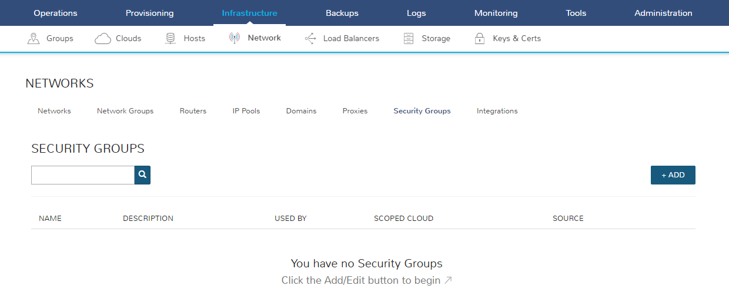Open the Keys & Certs padlock icon
The width and height of the screenshot is (729, 302).
click(480, 39)
